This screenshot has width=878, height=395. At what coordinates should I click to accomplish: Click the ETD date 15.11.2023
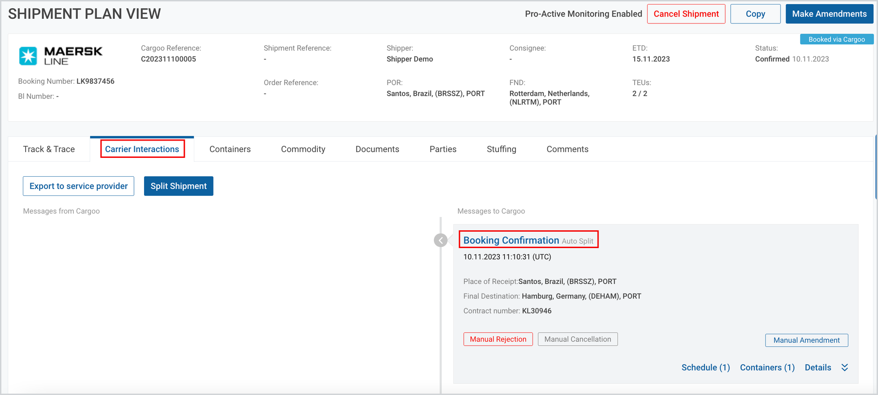point(651,59)
